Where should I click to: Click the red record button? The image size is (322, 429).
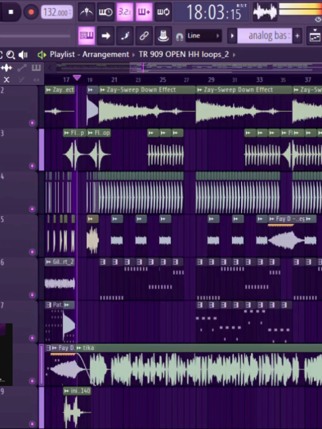(x=31, y=12)
